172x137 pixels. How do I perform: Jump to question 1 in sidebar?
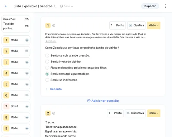(x=16, y=40)
